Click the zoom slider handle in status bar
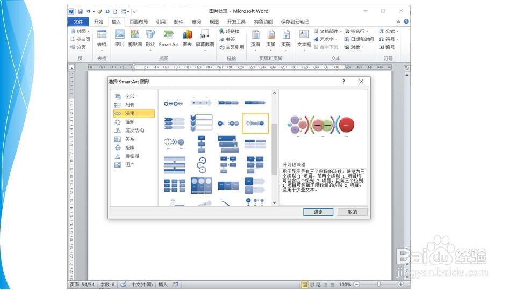Viewport: 516px width, 290px height. coord(378,285)
